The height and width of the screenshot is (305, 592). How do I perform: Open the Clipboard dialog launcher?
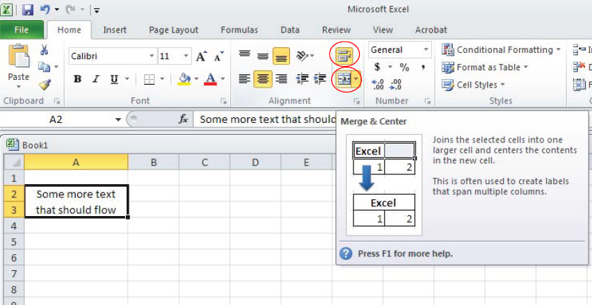pyautogui.click(x=57, y=101)
